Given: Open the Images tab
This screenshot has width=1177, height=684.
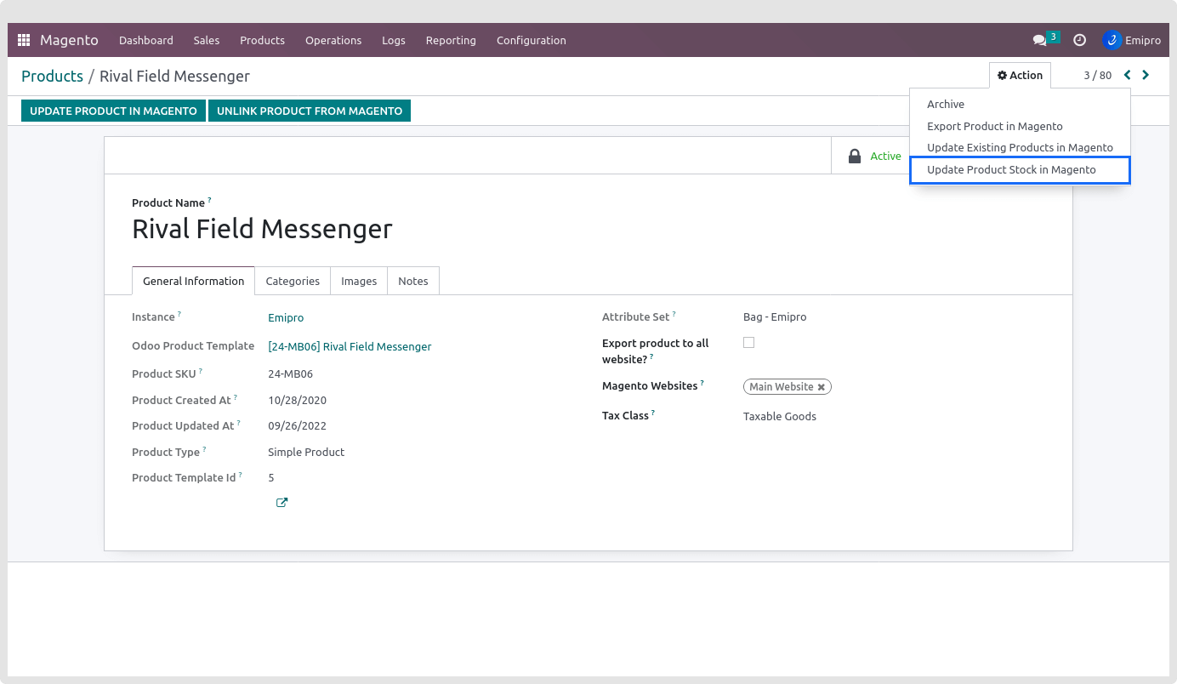Looking at the screenshot, I should coord(359,281).
